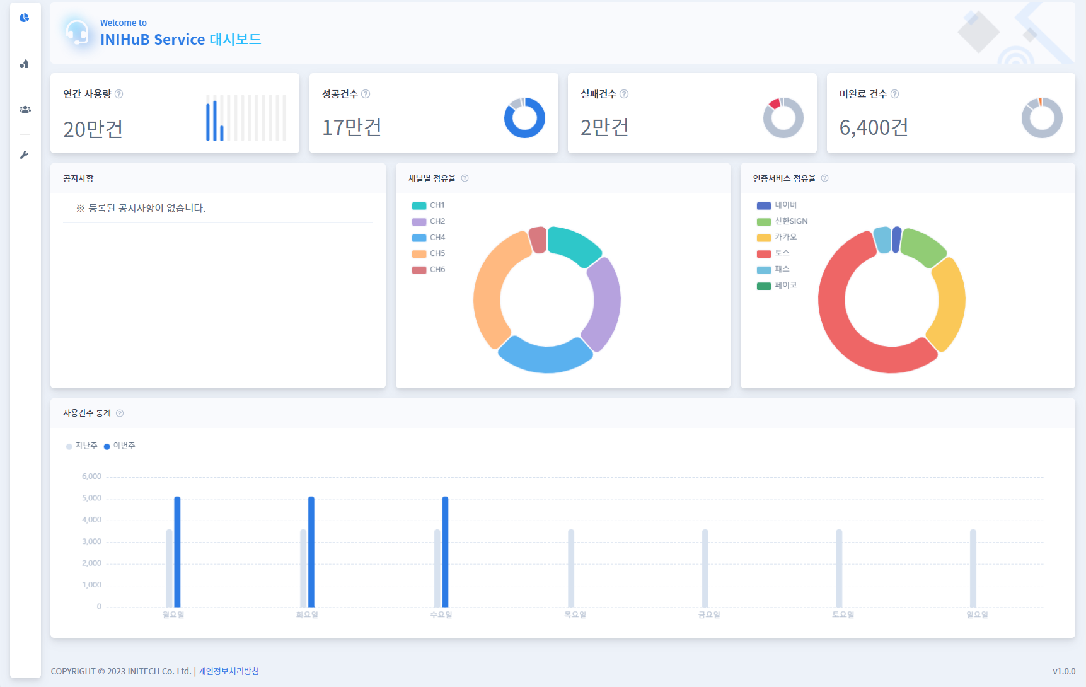Click the gray 일요일 last-week bar

coord(973,569)
